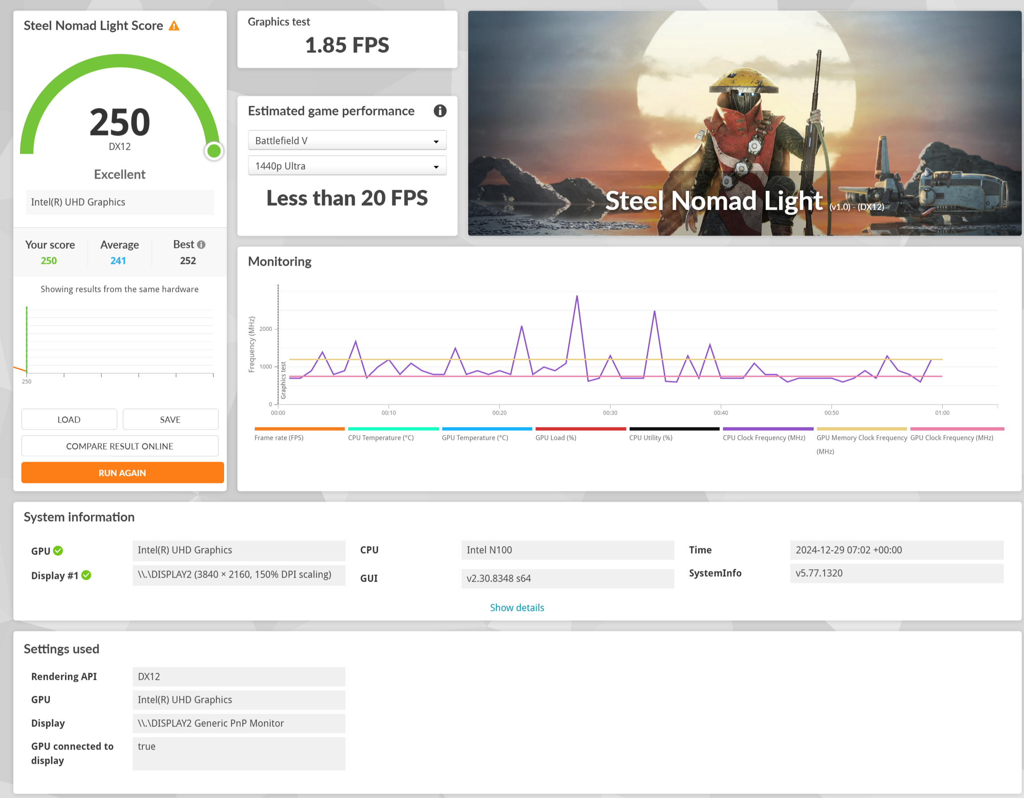Toggle the Frame rate (FPS) legend series
The width and height of the screenshot is (1024, 798).
[x=279, y=438]
